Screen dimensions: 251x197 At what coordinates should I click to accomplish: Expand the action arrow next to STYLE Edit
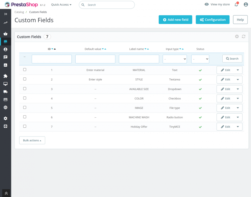238,79
